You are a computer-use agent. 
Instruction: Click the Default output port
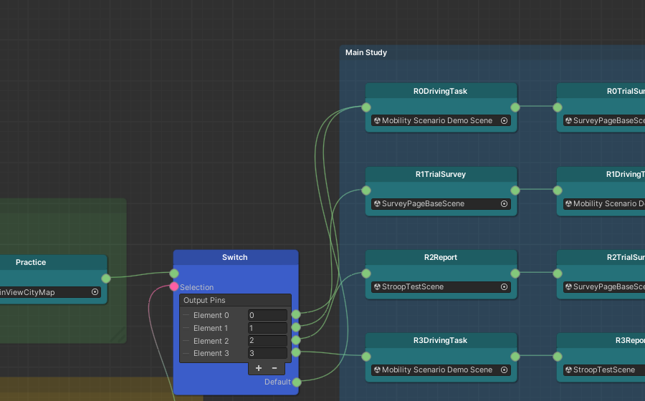(297, 382)
